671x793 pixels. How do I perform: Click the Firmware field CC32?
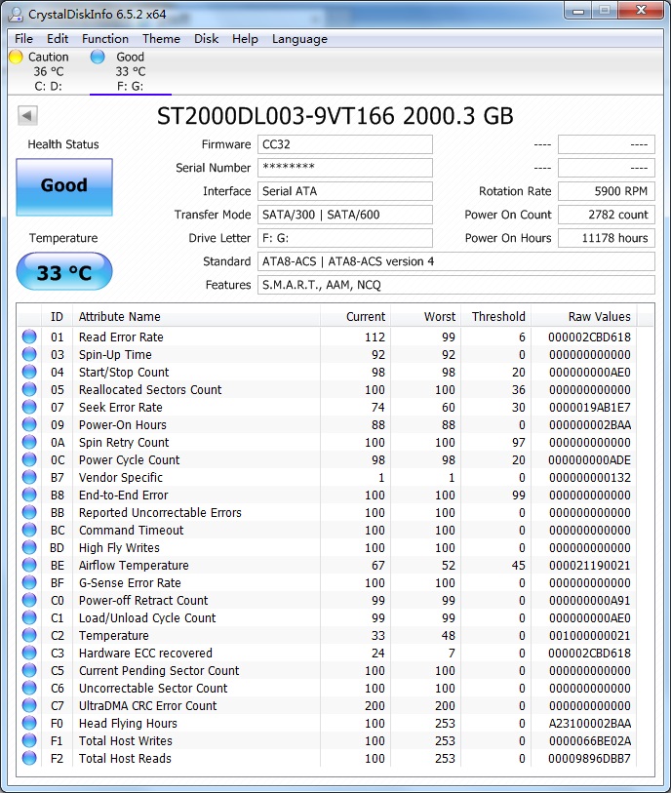tap(345, 144)
